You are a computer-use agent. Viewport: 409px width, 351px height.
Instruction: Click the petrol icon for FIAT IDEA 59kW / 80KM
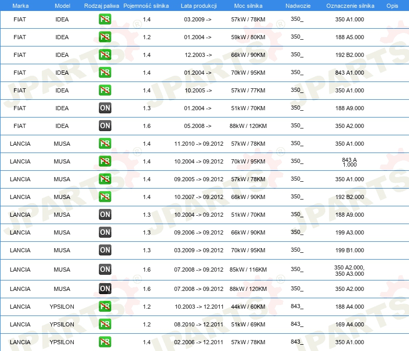click(105, 37)
